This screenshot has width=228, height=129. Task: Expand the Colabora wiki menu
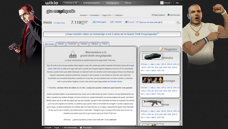(x=119, y=15)
